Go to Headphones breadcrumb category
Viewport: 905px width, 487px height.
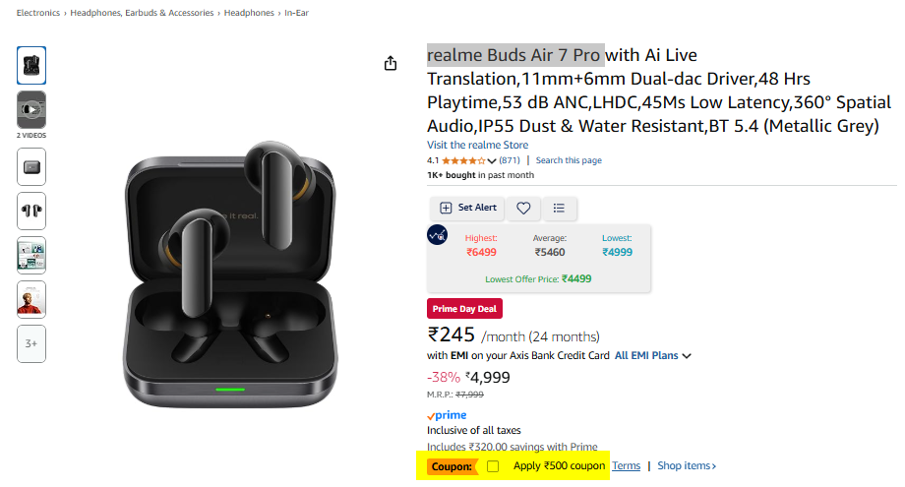click(248, 14)
